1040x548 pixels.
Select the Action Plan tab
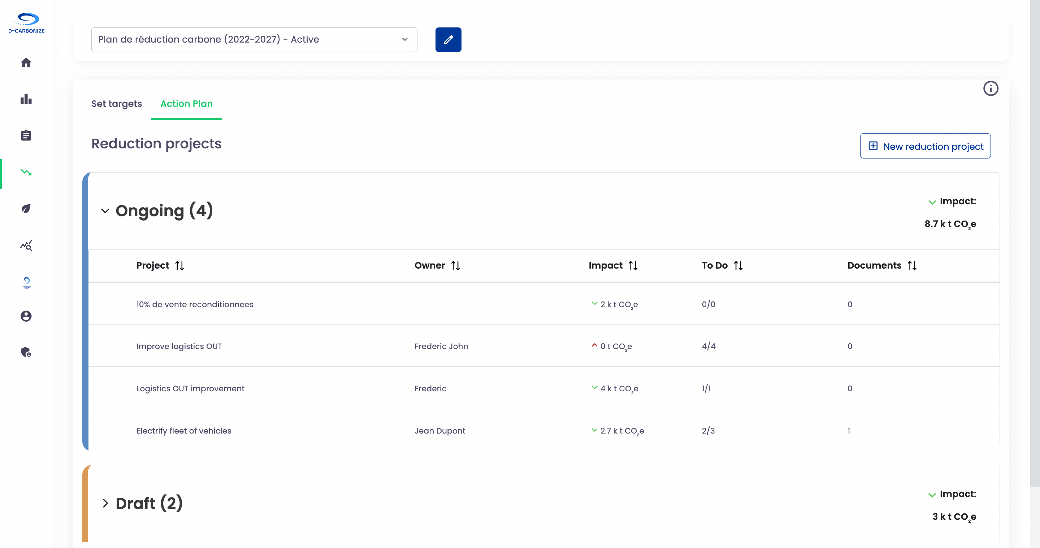click(x=186, y=104)
